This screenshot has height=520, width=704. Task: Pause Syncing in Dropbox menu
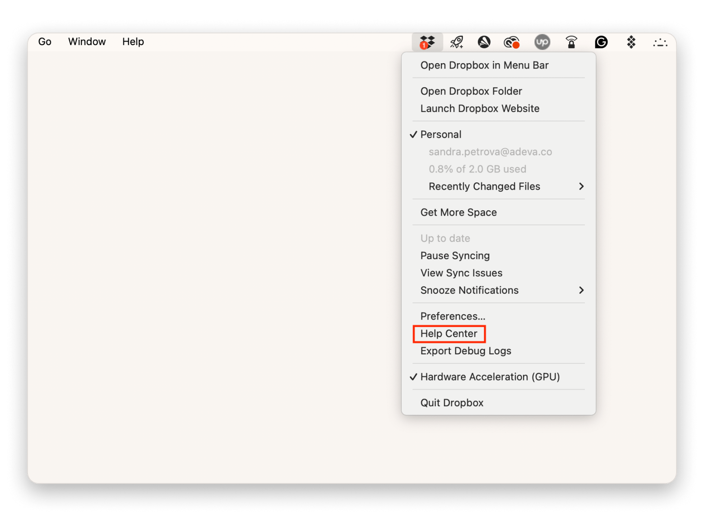(455, 256)
